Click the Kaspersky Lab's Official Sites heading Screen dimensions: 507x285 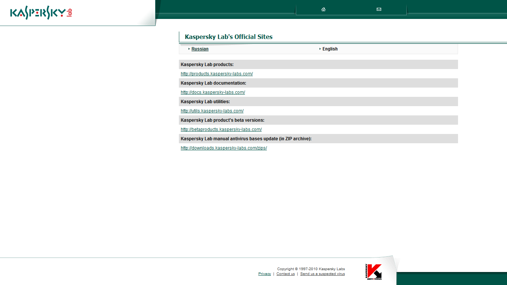pos(229,37)
